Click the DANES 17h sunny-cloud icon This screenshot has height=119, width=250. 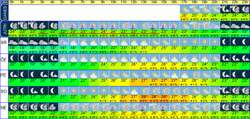click(185, 9)
